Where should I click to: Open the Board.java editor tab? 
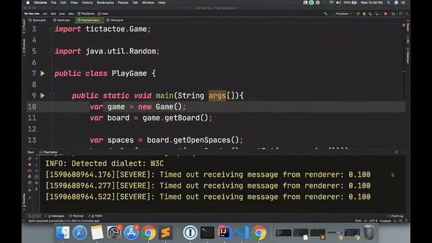click(x=61, y=20)
